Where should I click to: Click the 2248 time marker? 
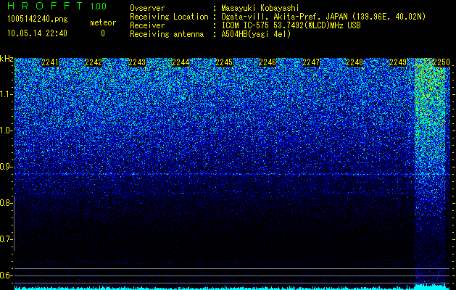pyautogui.click(x=355, y=62)
